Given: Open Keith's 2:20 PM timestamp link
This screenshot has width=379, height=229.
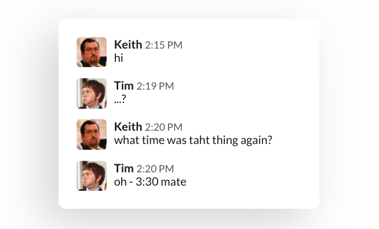Looking at the screenshot, I should 163,127.
